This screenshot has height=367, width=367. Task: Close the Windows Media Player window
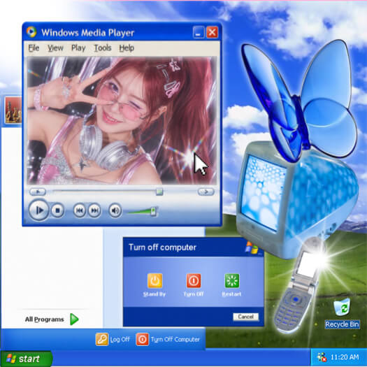[x=212, y=32]
